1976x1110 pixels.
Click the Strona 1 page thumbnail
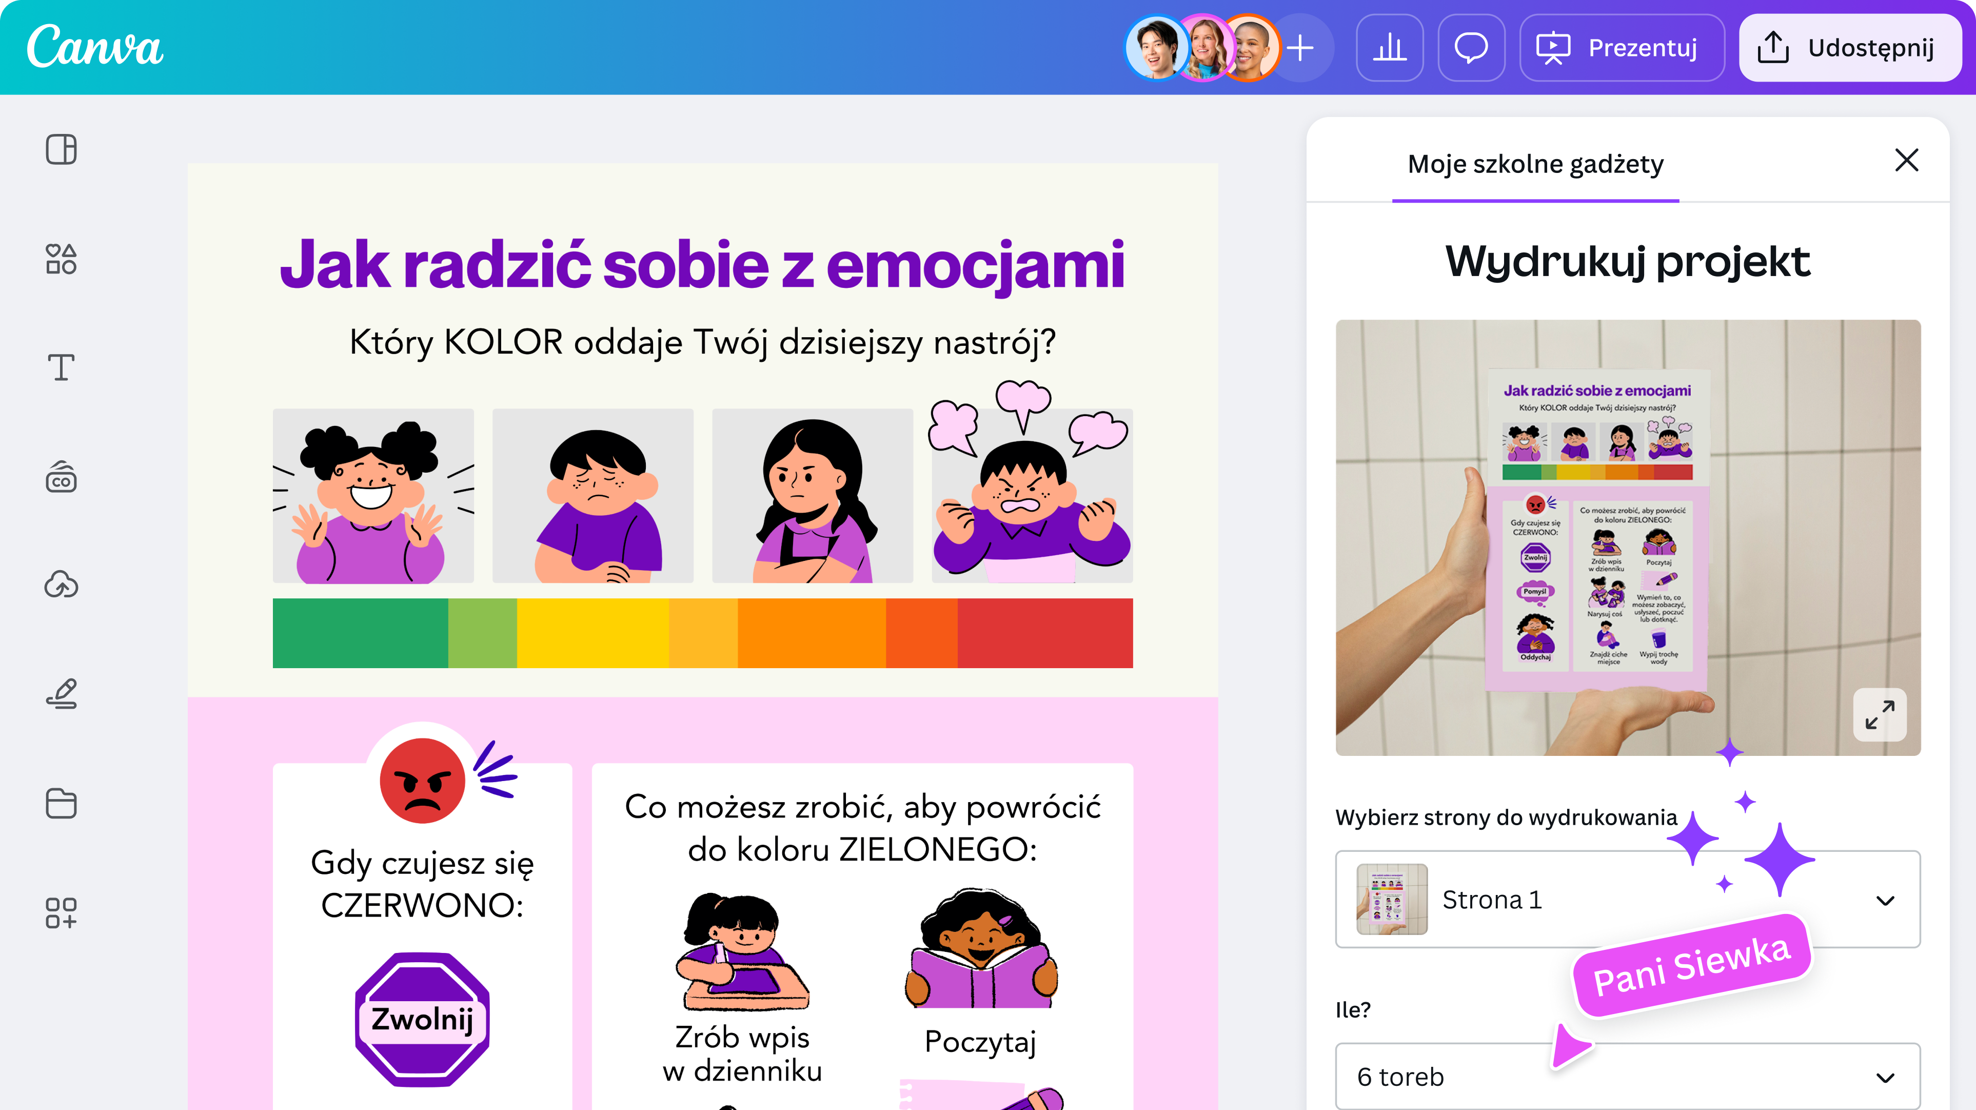pos(1392,900)
